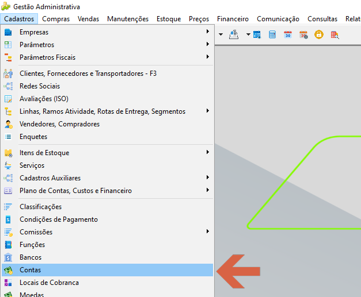This screenshot has width=361, height=297.
Task: Open the Enquetes entry
Action: (x=107, y=137)
